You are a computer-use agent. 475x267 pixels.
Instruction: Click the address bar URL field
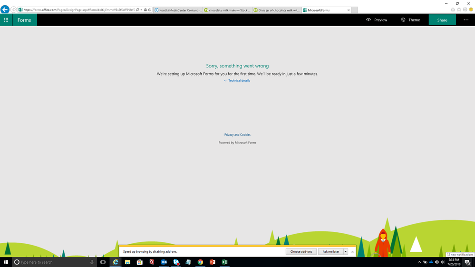pos(79,10)
